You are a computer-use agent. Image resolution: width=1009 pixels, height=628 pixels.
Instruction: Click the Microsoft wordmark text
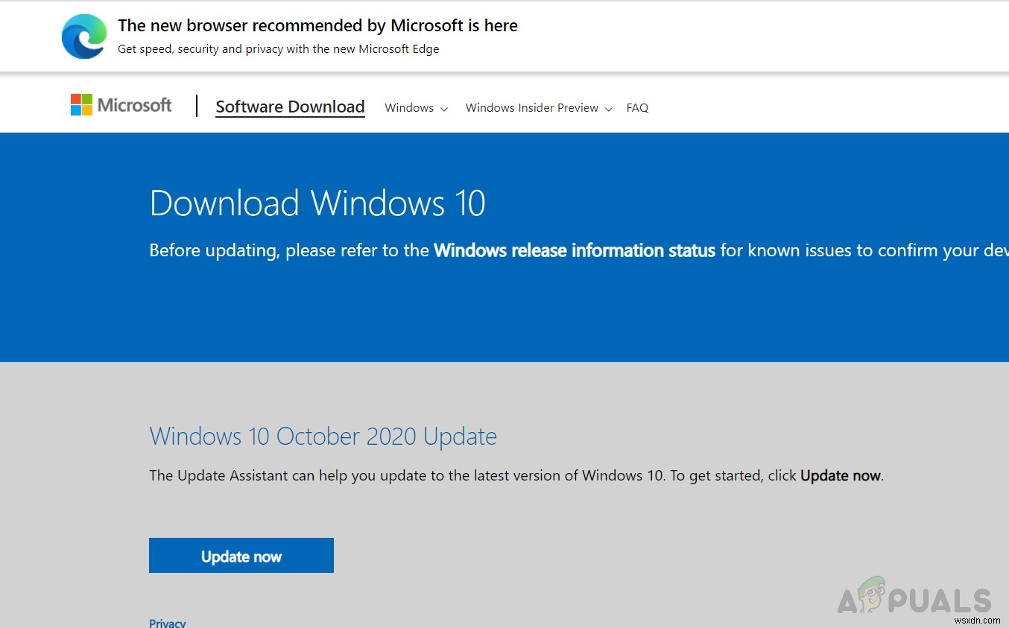133,104
